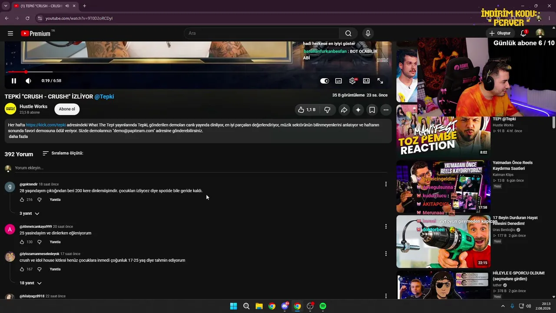The height and width of the screenshot is (313, 556).
Task: Open @goktendir commenter avatar
Action: 10,187
